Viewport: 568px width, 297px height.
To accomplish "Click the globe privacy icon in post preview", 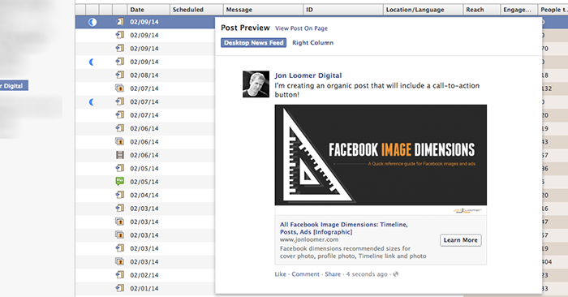I will point(396,274).
